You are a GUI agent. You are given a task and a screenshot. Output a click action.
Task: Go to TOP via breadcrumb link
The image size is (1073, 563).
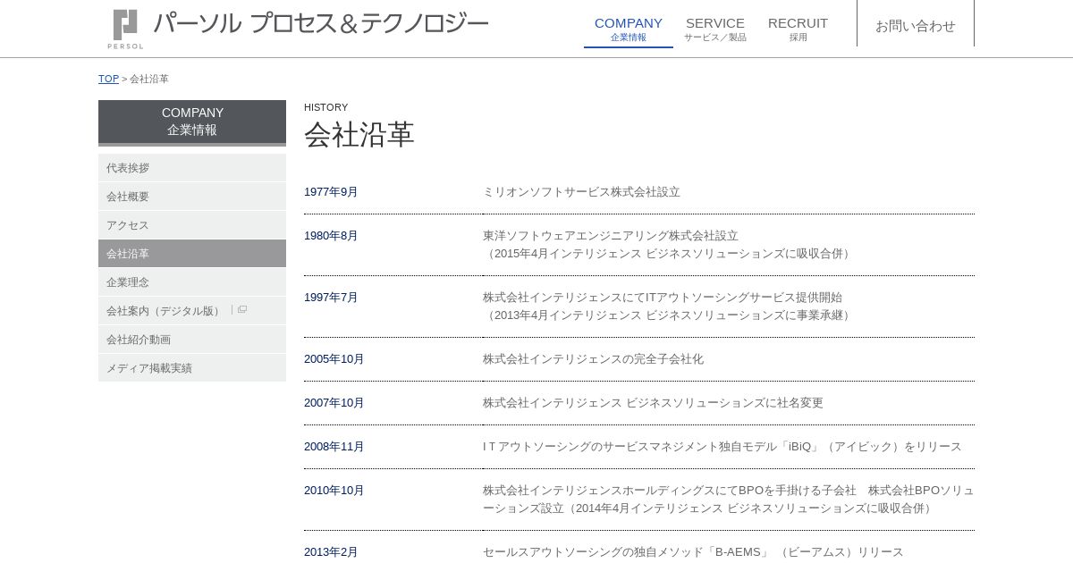[108, 79]
